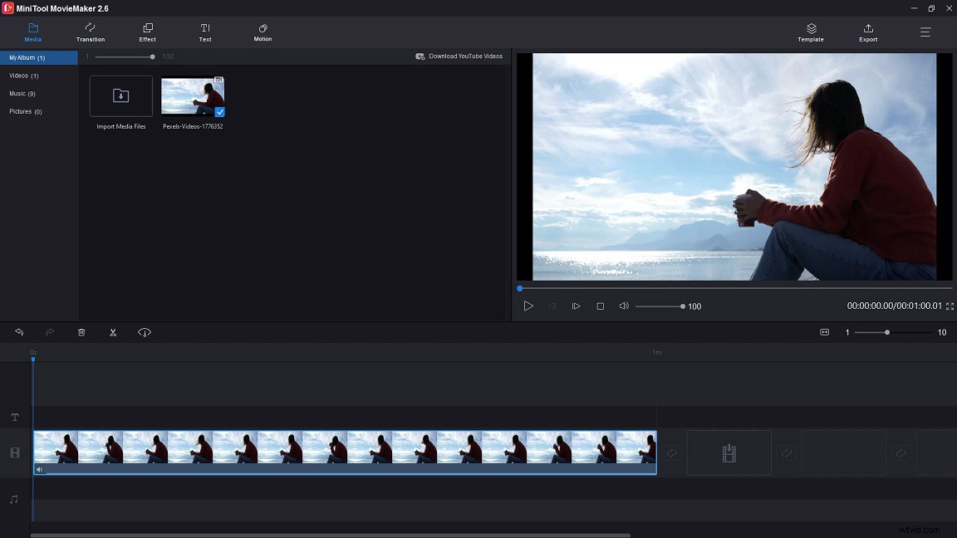Select the Pictures (0) category
This screenshot has width=957, height=538.
tap(26, 111)
